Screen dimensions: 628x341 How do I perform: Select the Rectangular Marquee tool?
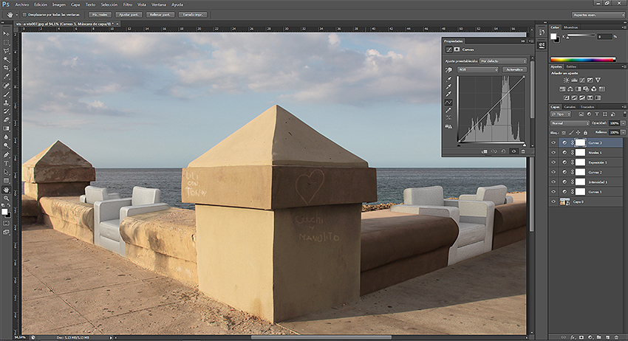(x=7, y=41)
